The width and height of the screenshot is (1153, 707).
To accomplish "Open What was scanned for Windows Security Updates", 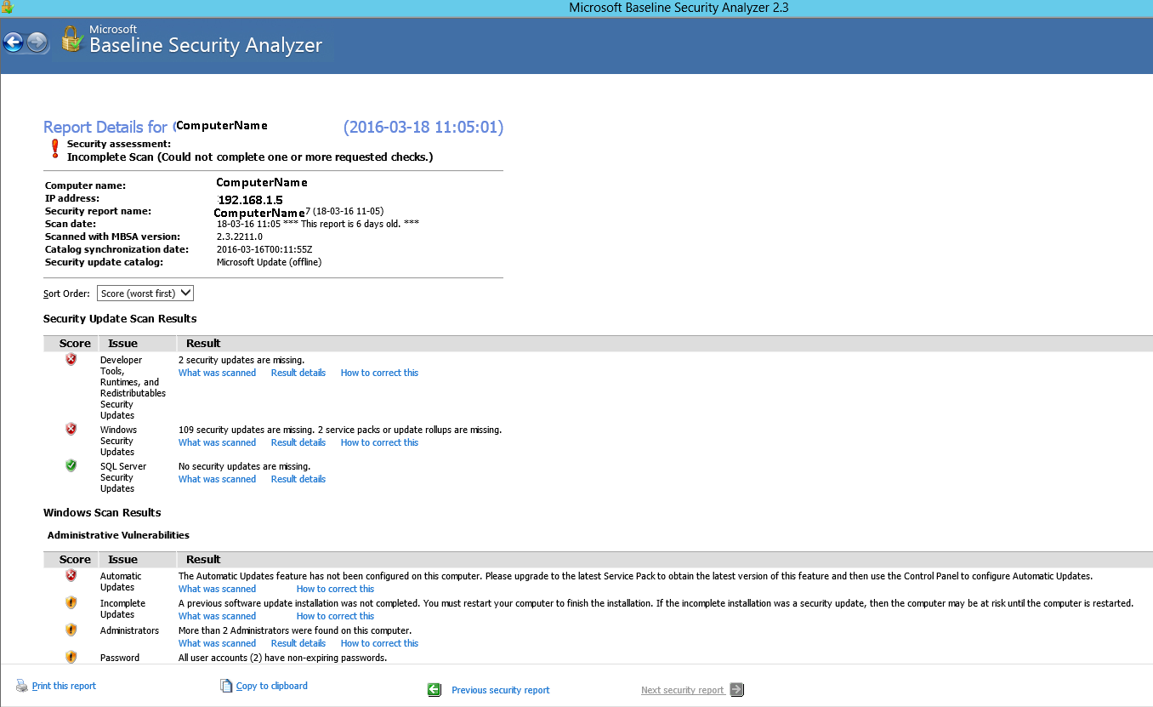I will [x=217, y=442].
